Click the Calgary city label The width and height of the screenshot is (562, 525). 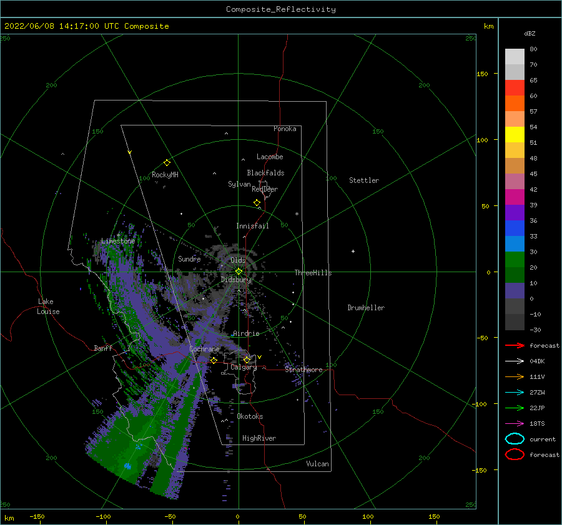[244, 367]
